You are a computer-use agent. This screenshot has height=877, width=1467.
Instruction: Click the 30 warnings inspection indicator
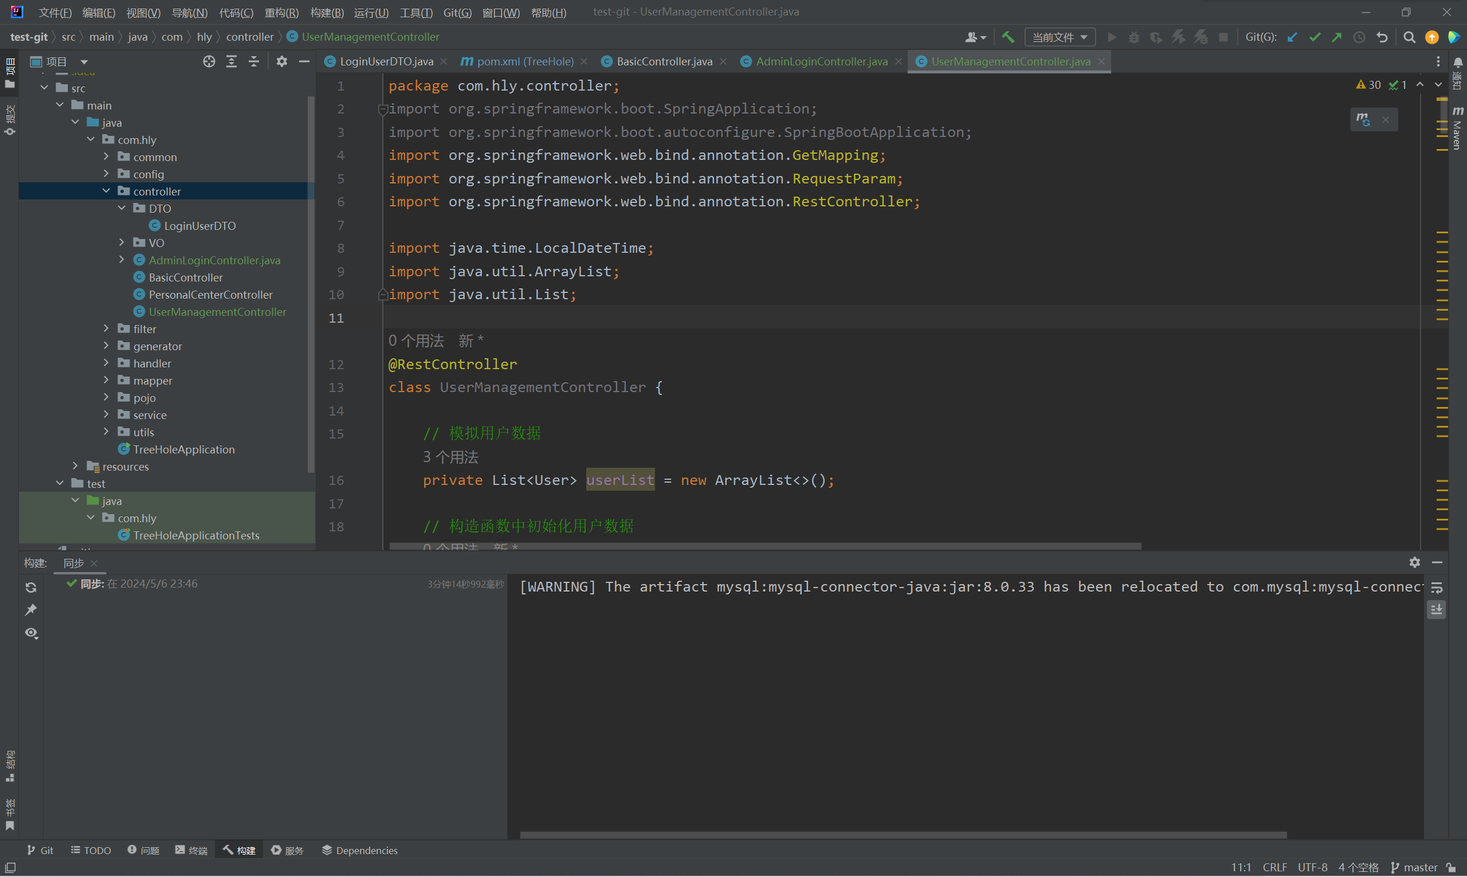coord(1368,84)
